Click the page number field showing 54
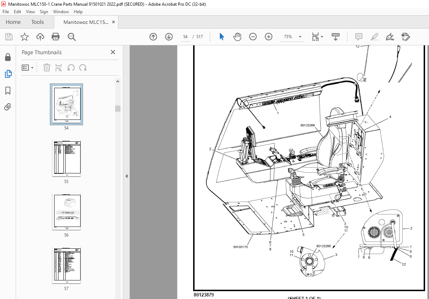The image size is (429, 299). click(185, 37)
